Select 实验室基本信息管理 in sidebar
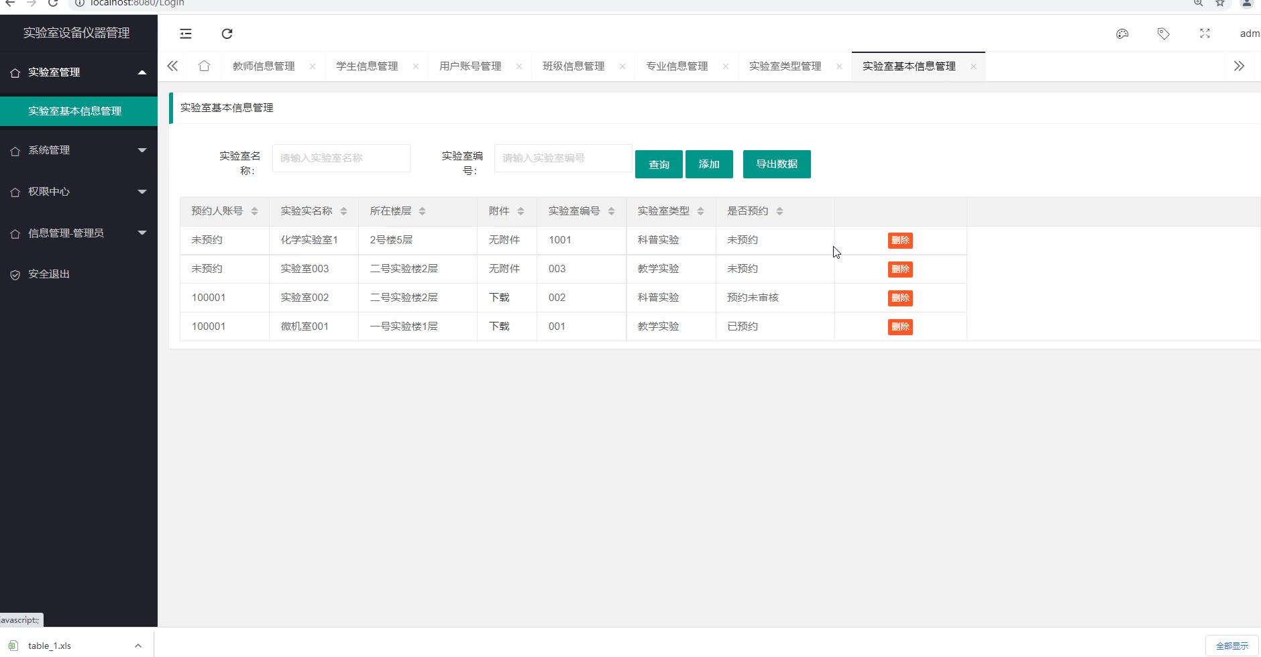The image size is (1261, 657). pos(78,111)
